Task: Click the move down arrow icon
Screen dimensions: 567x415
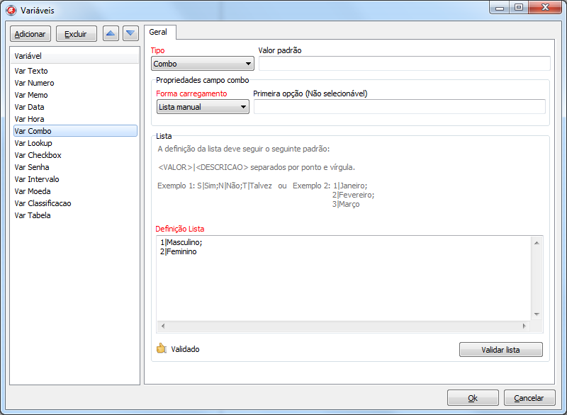Action: click(130, 34)
